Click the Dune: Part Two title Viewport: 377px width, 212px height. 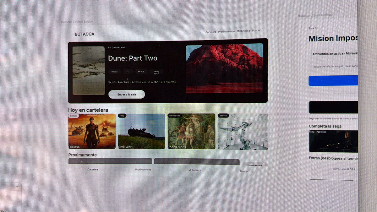[133, 58]
